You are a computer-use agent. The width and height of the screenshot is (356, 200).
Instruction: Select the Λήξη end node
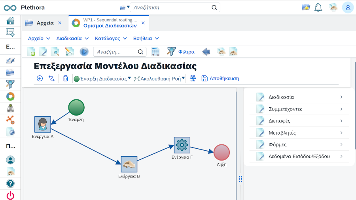tap(222, 152)
